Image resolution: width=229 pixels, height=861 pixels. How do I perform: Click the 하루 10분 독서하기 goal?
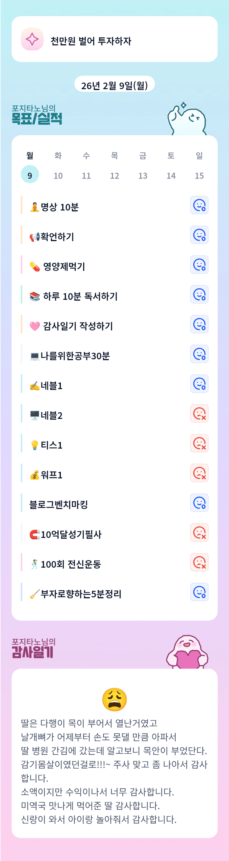pyautogui.click(x=80, y=296)
